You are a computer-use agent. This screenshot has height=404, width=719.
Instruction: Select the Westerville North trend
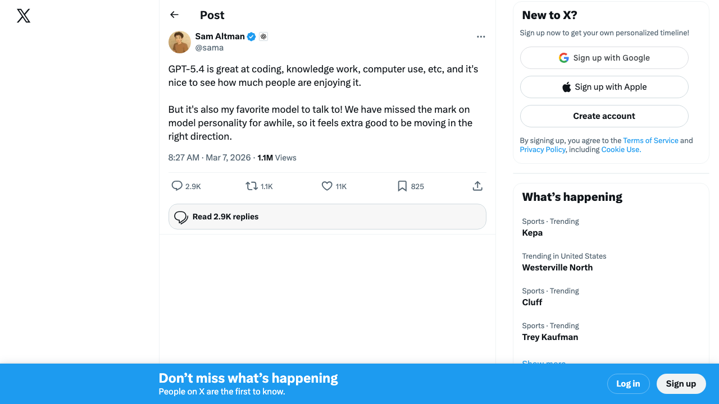tap(557, 267)
